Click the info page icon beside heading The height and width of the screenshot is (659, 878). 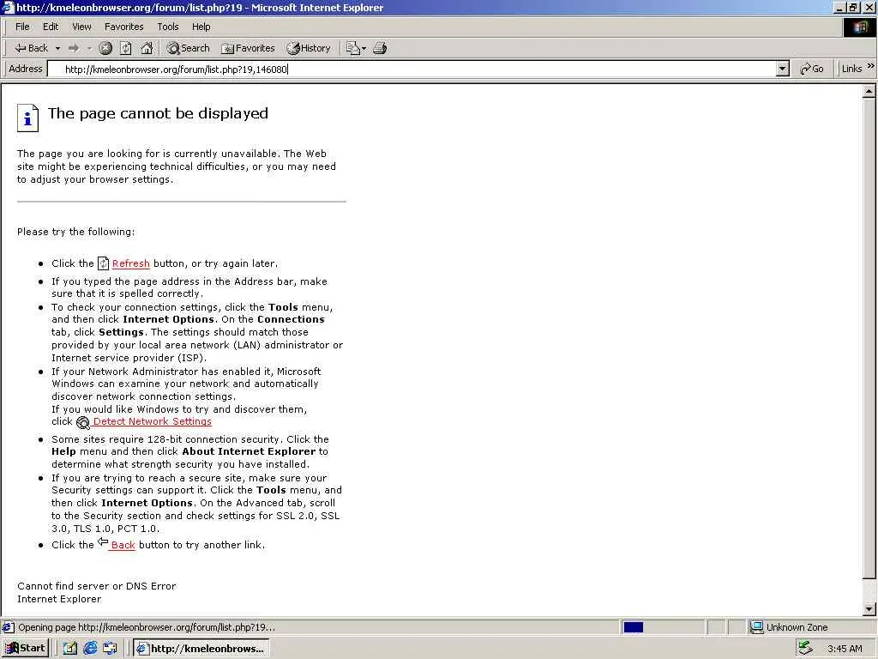(x=27, y=118)
